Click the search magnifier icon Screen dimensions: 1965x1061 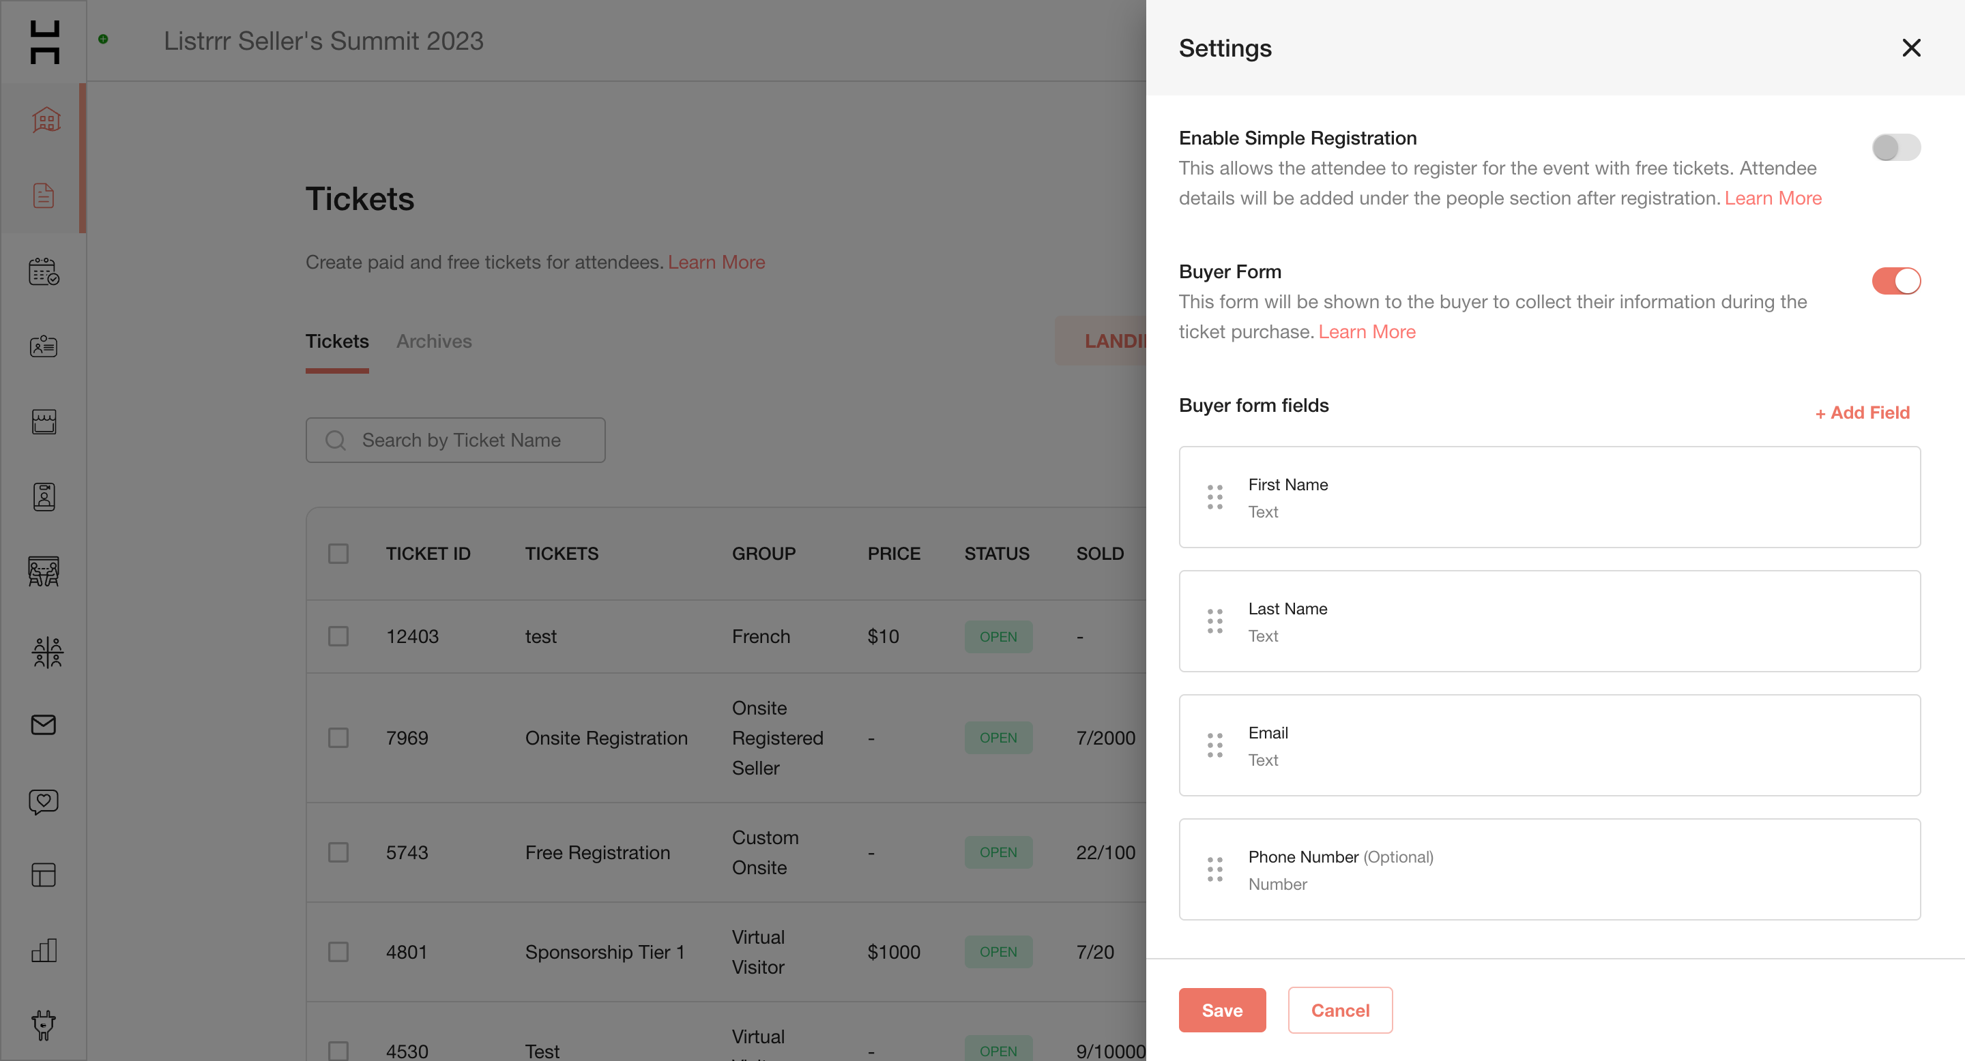(x=336, y=440)
